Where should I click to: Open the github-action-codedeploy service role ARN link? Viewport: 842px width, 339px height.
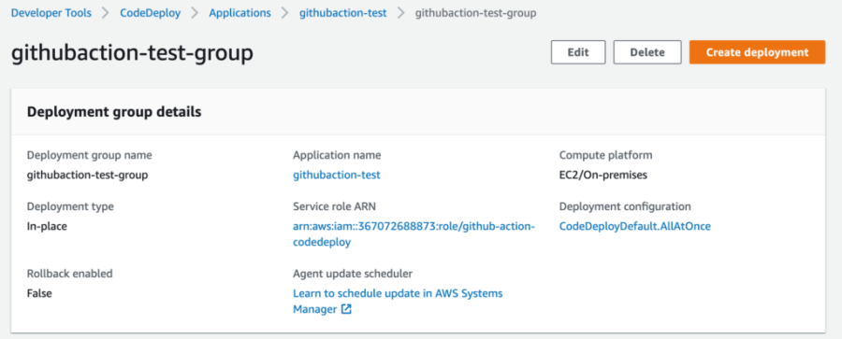point(414,234)
